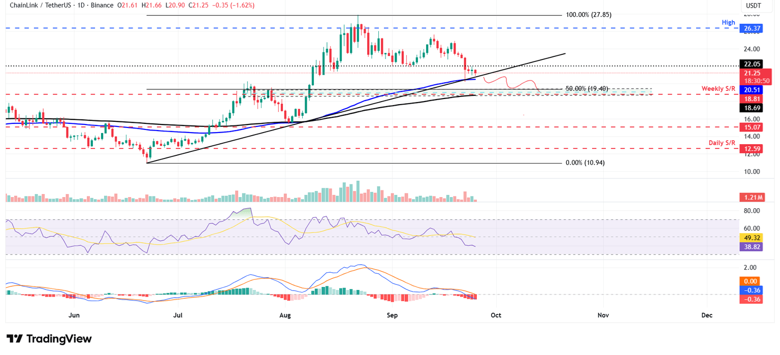Click the blue -0.36 MACD signal tag
The width and height of the screenshot is (780, 355).
point(751,290)
